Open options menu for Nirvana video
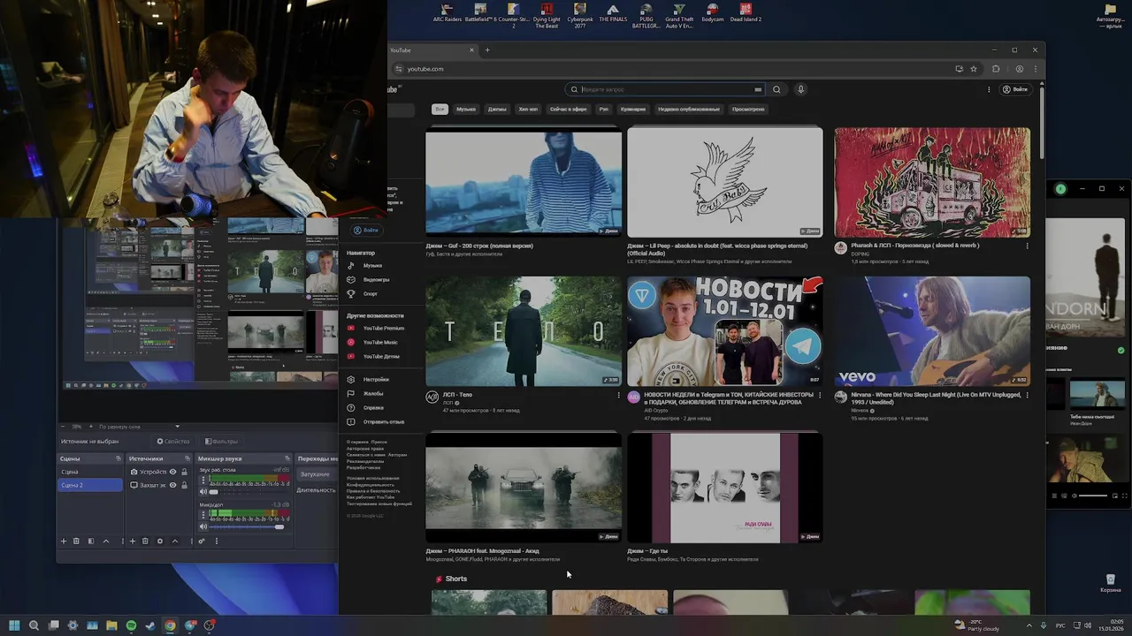Viewport: 1132px width, 636px height. (x=1027, y=396)
